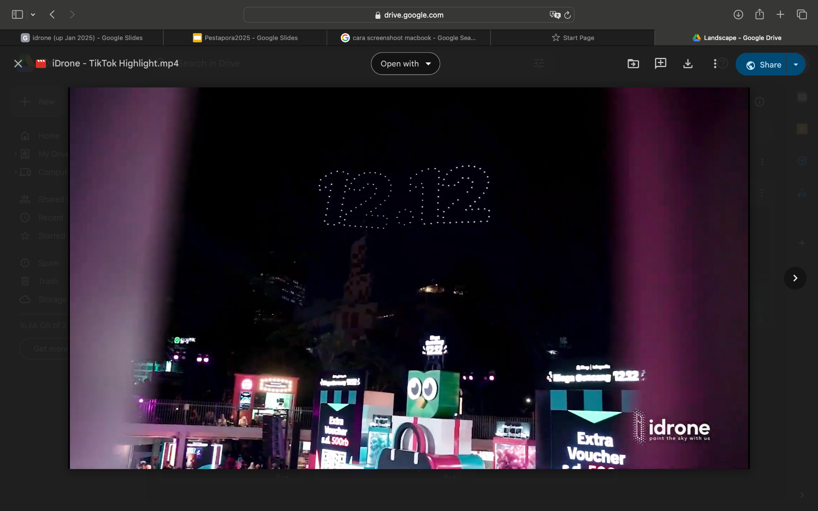
Task: Click the move-to-folder icon
Action: pos(633,64)
